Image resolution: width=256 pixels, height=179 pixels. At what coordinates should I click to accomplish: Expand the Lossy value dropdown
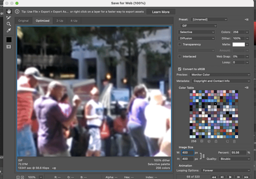tap(247, 62)
